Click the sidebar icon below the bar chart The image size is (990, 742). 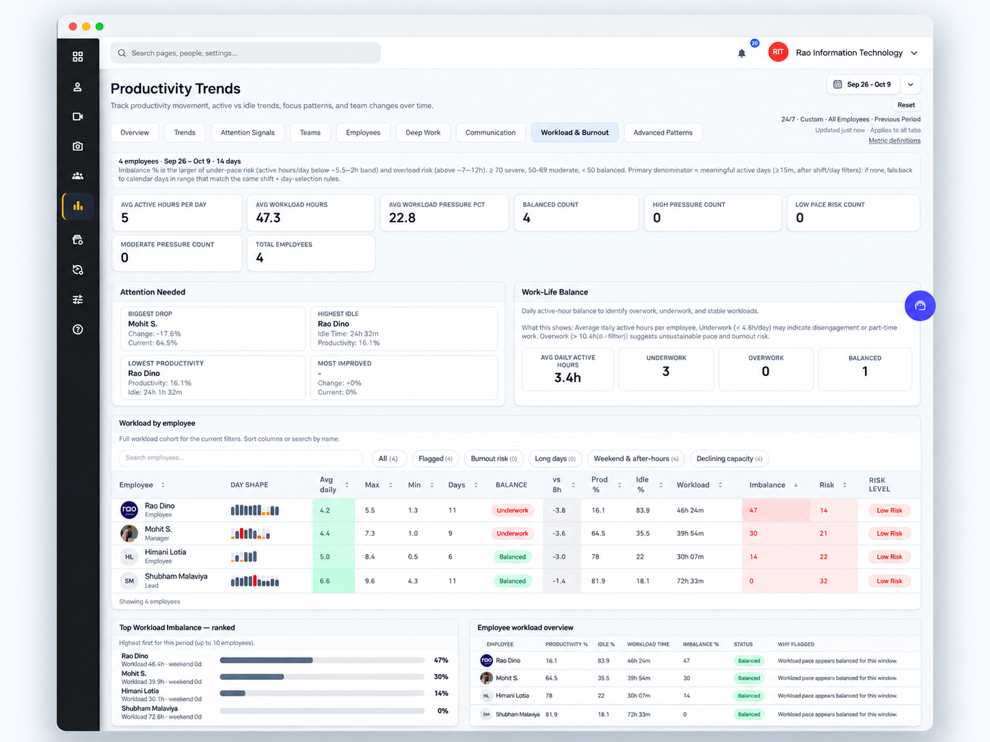[78, 240]
